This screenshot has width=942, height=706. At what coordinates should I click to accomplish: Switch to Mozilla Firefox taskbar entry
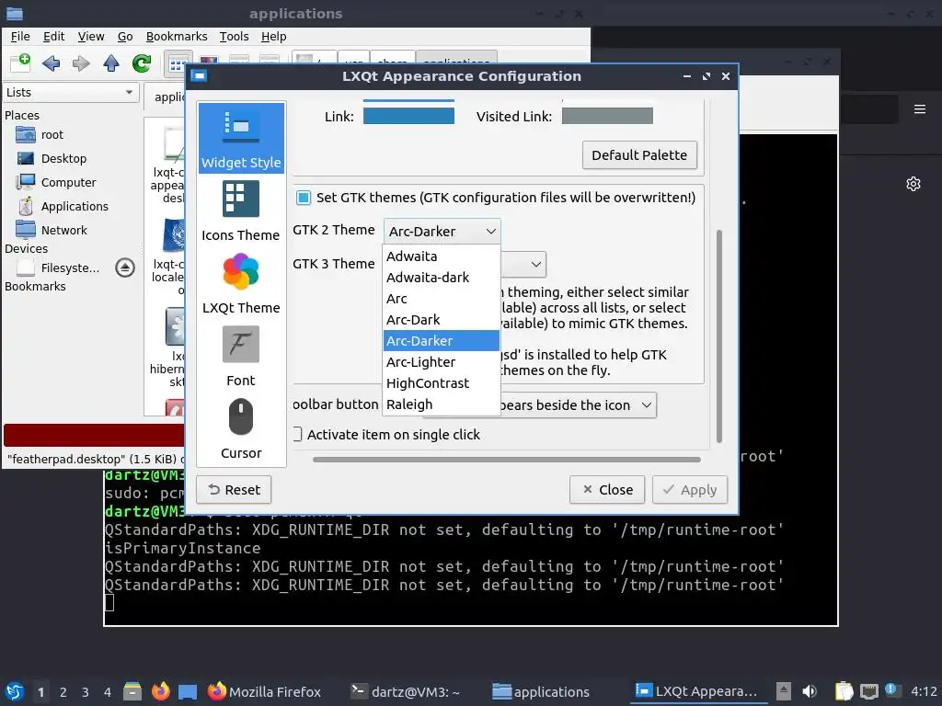tap(264, 691)
